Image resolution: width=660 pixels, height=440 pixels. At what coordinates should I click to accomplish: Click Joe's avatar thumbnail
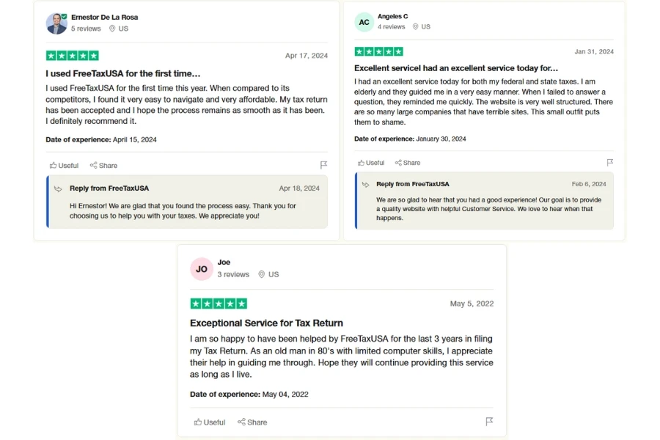click(x=202, y=268)
